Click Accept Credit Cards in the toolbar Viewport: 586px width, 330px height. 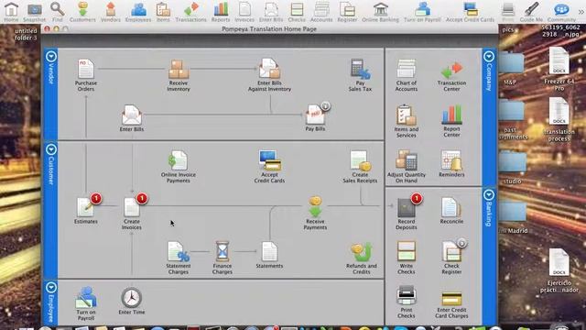click(470, 12)
